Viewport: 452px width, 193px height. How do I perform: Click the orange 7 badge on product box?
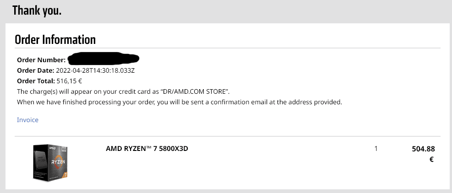[x=65, y=175]
